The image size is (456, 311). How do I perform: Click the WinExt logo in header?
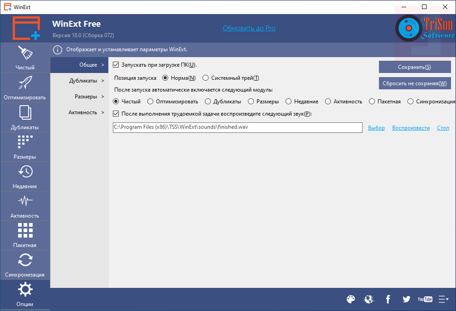point(26,28)
